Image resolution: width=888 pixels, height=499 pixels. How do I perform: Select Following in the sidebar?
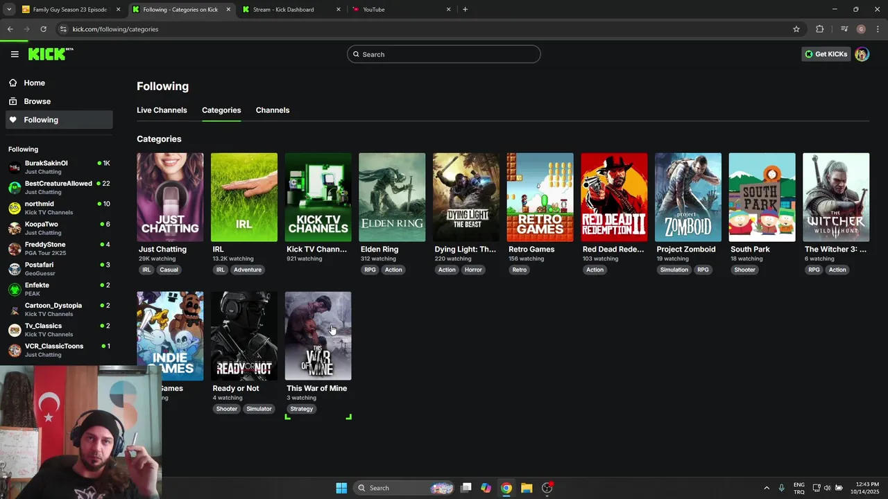coord(59,120)
